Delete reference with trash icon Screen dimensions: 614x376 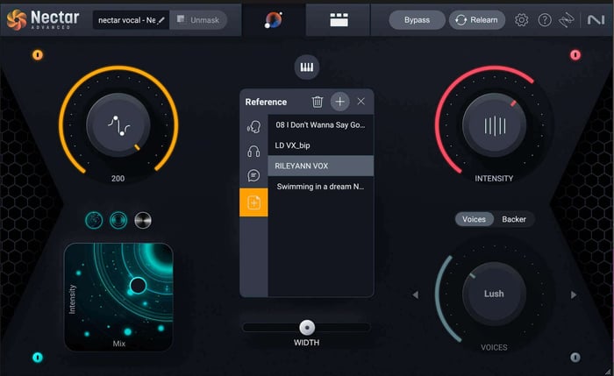tap(318, 102)
